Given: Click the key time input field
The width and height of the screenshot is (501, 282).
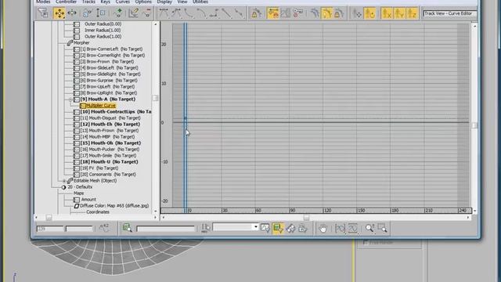Looking at the screenshot, I should coord(50,229).
